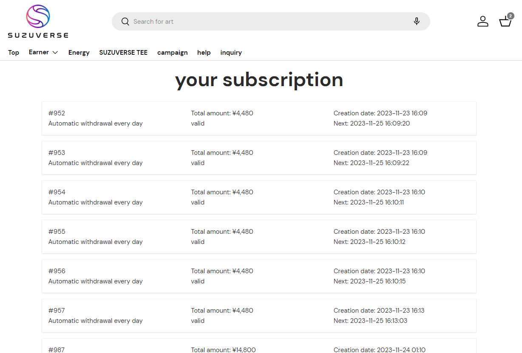This screenshot has width=522, height=353.
Task: Activate the voice search microphone
Action: coord(417,22)
